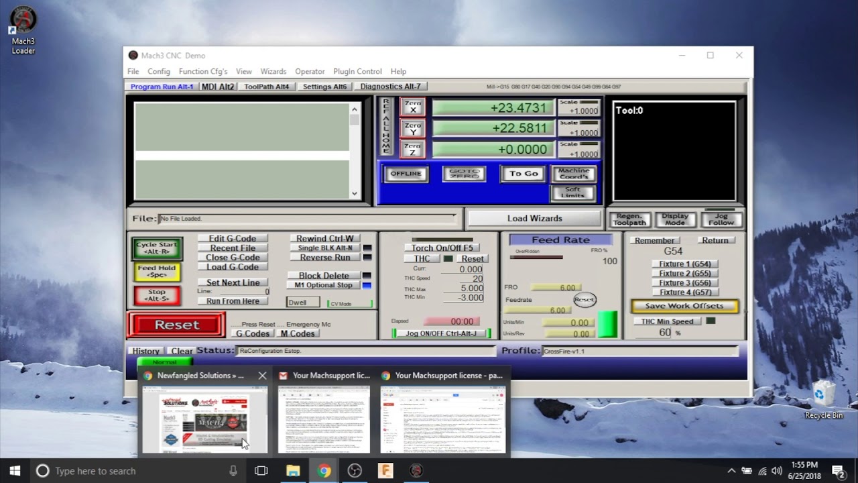Image resolution: width=858 pixels, height=483 pixels.
Task: Click the Regen. Toolpath button
Action: 629,219
